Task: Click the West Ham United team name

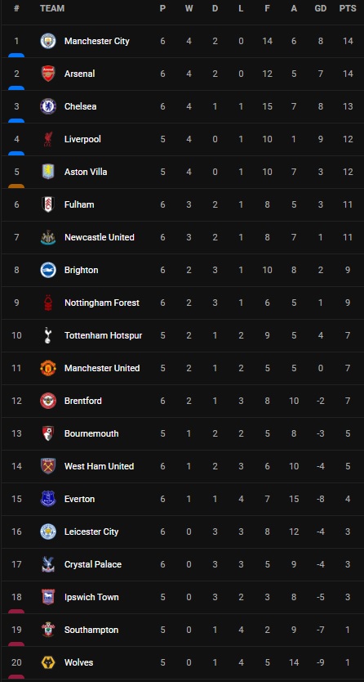Action: [x=99, y=466]
